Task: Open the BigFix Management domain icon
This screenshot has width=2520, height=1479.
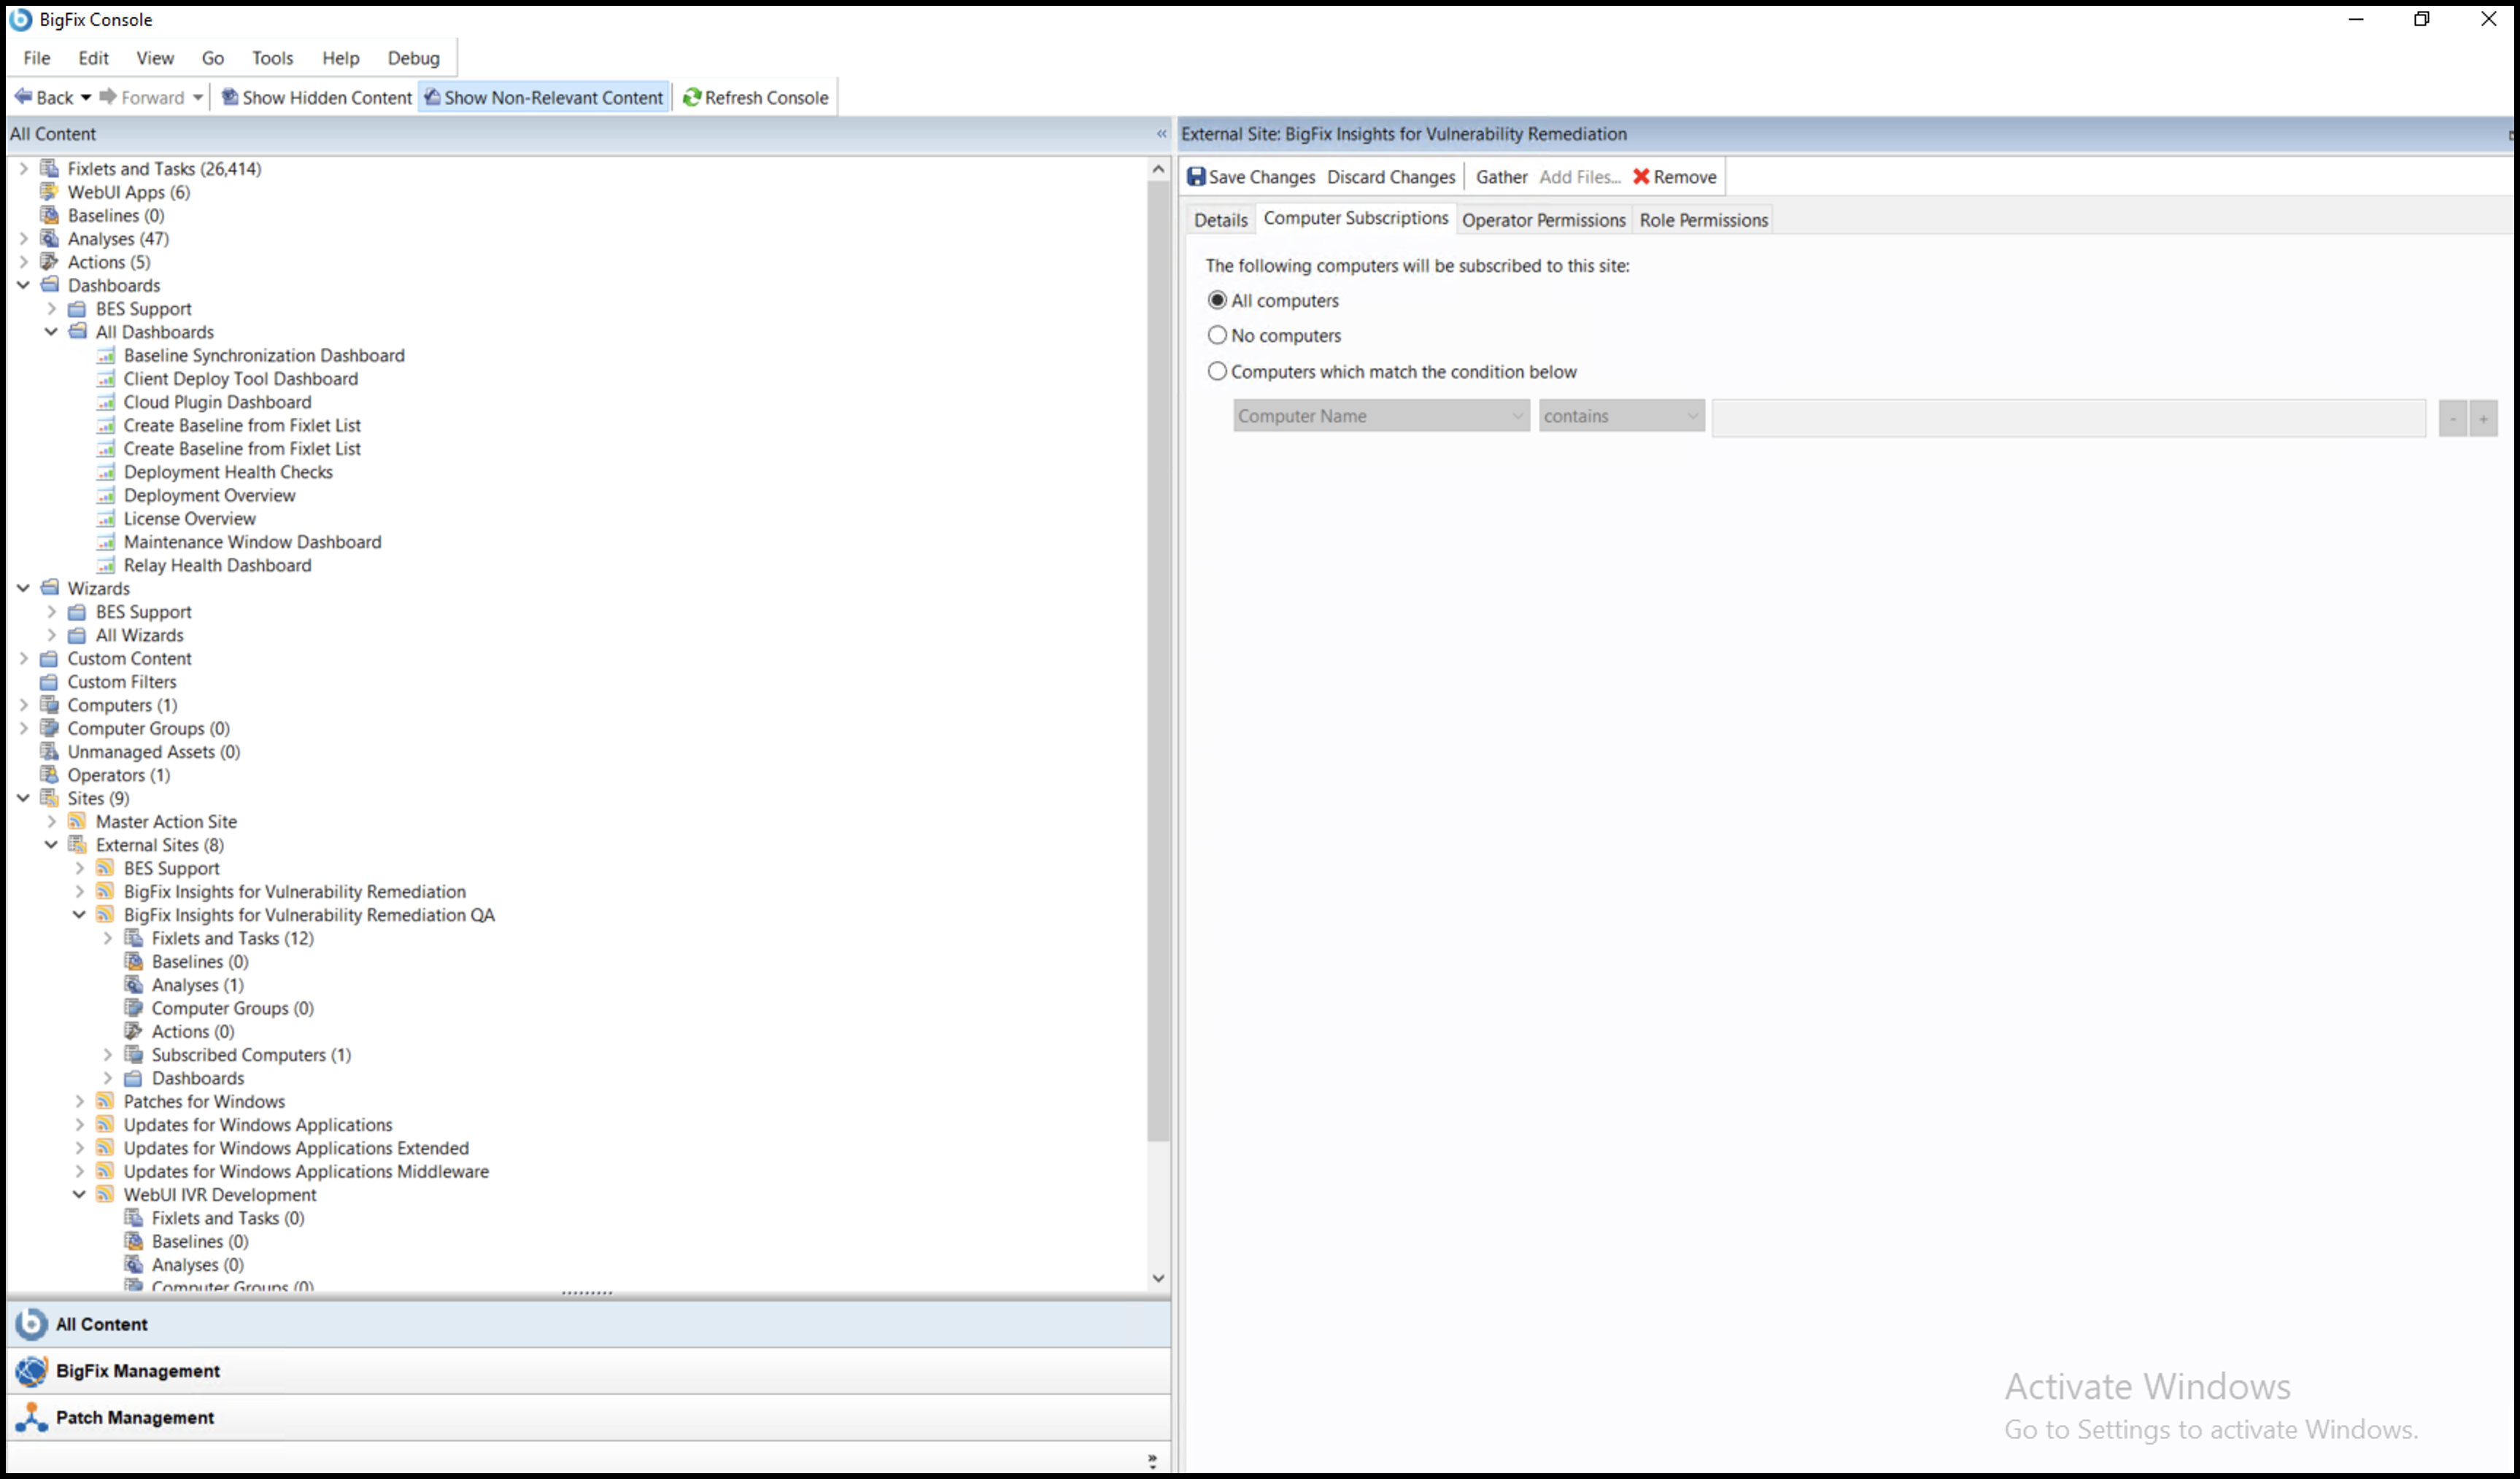Action: [x=31, y=1370]
